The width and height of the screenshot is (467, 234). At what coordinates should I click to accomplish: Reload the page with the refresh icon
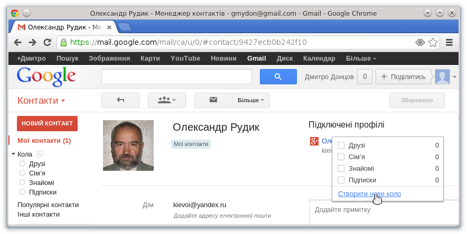coord(47,43)
